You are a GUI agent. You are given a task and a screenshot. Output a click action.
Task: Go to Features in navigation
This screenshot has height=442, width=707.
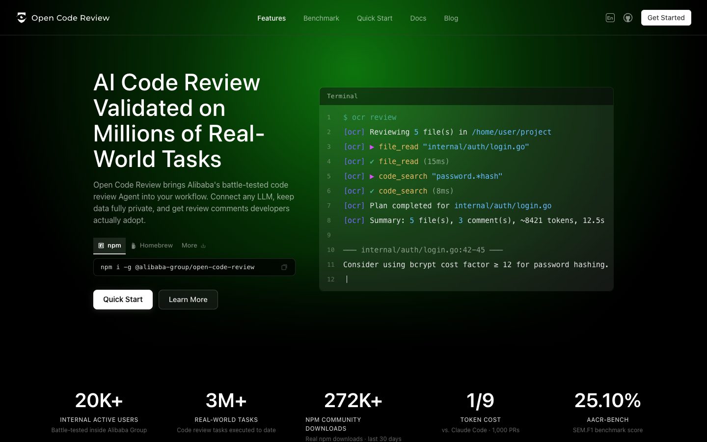pyautogui.click(x=272, y=18)
